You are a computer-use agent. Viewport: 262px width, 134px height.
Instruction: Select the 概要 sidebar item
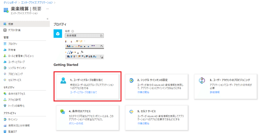click(25, 24)
